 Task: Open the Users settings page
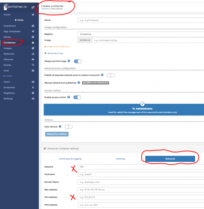point(7,82)
